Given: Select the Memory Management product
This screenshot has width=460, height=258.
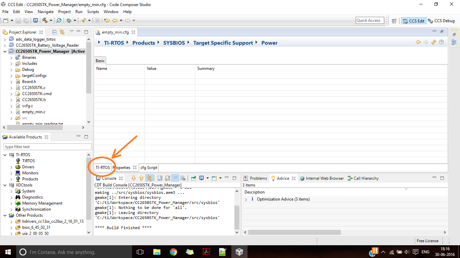Looking at the screenshot, I should [x=42, y=203].
